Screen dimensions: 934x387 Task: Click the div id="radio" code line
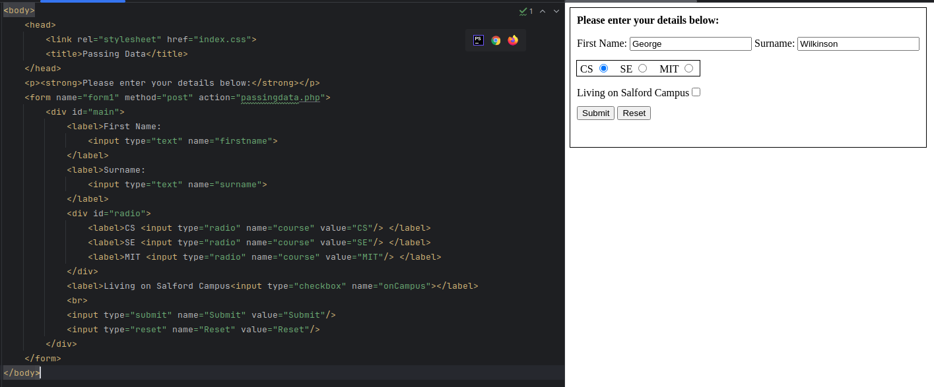[x=109, y=214]
